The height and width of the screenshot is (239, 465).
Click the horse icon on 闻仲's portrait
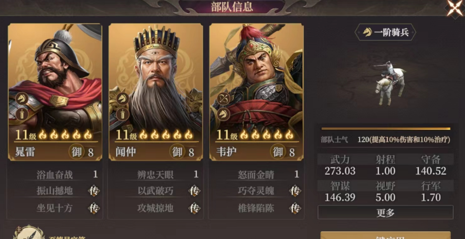point(122,98)
